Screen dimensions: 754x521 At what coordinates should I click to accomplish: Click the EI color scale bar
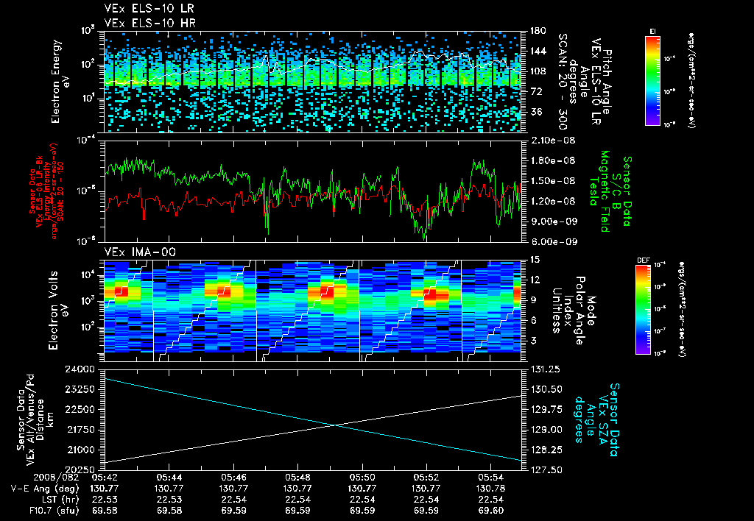point(652,80)
